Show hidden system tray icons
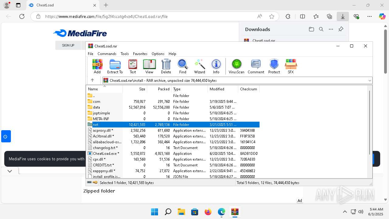The height and width of the screenshot is (219, 389). pos(345,212)
